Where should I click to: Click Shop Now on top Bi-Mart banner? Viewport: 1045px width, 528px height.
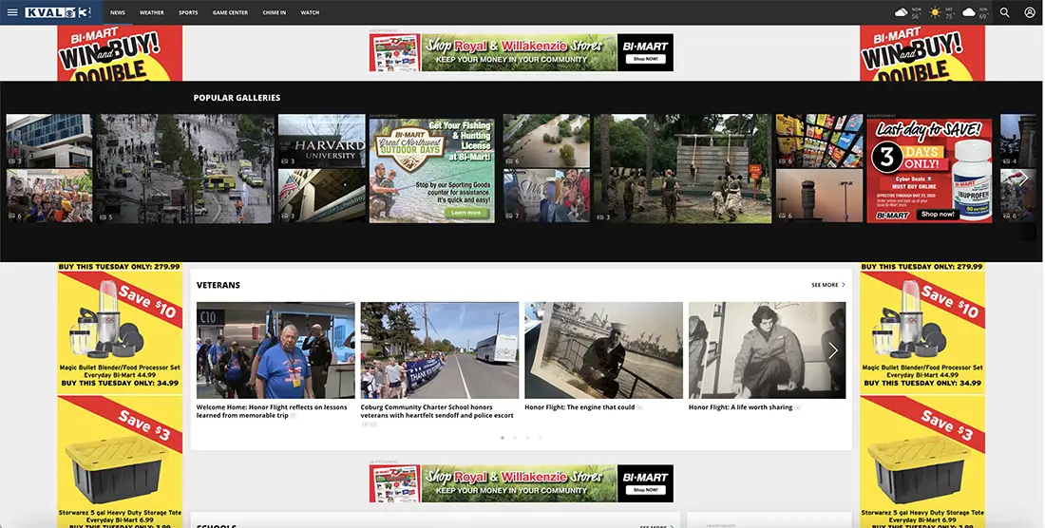tap(645, 59)
